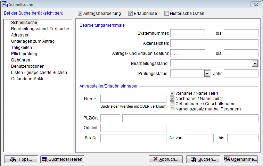Enable the Historische Daten checkbox
This screenshot has width=263, height=166.
point(167,14)
